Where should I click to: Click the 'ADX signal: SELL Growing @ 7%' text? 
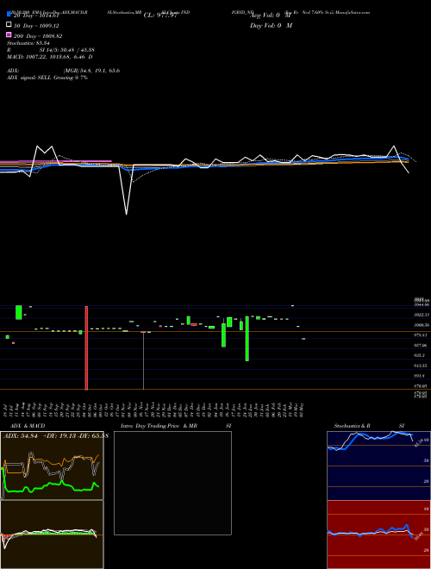click(47, 78)
